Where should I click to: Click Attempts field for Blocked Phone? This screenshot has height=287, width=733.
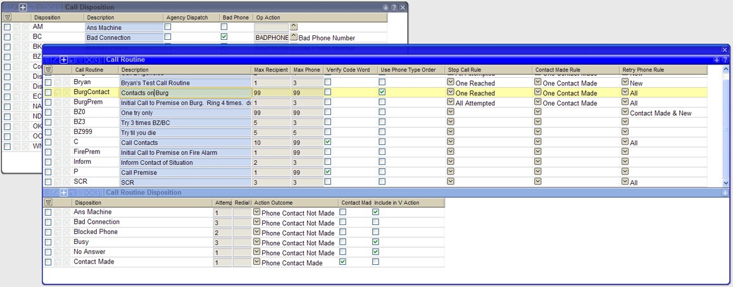(x=223, y=233)
